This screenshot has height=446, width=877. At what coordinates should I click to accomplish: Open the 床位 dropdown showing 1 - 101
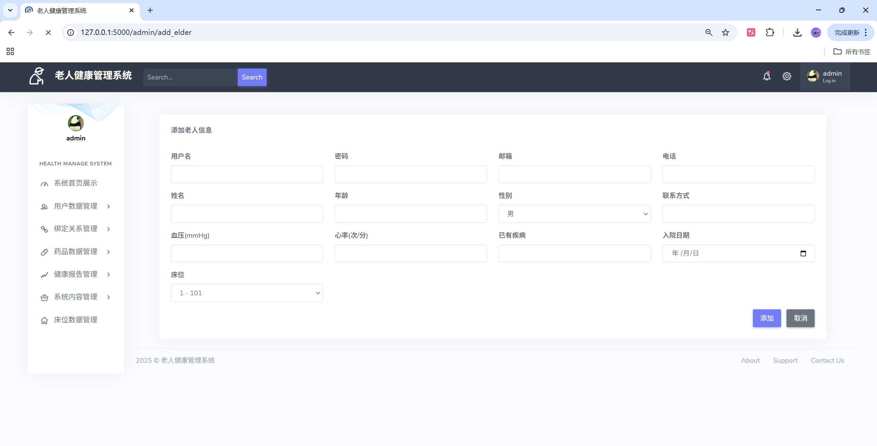coord(247,293)
